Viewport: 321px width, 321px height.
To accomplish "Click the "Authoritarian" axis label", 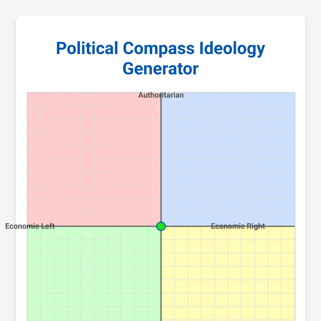I will 161,95.
